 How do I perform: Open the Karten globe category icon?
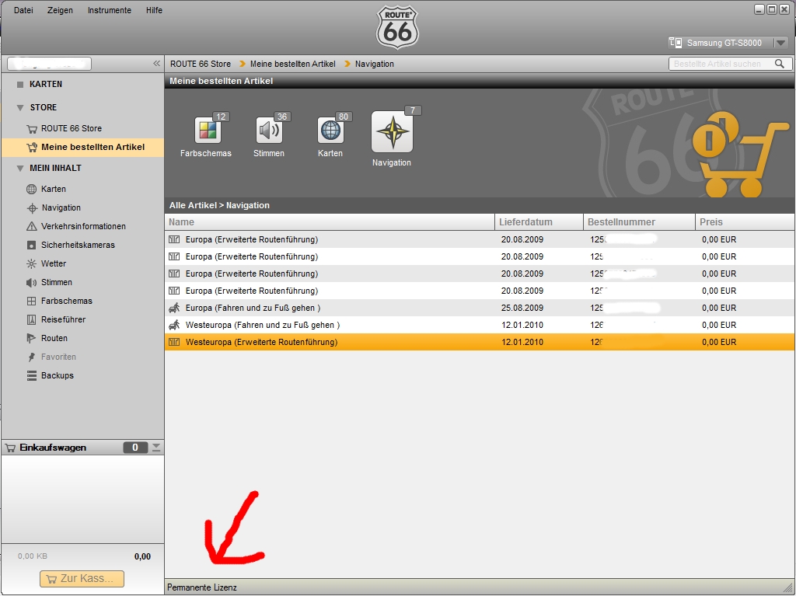330,130
